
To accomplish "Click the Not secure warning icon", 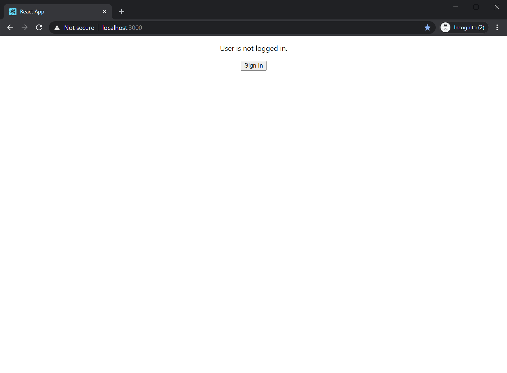I will [x=57, y=28].
